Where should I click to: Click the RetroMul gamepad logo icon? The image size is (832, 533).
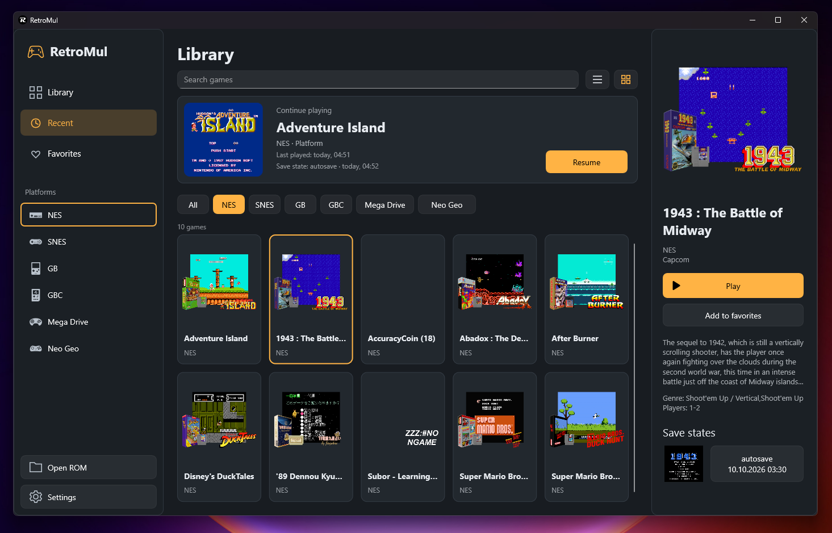click(x=36, y=52)
